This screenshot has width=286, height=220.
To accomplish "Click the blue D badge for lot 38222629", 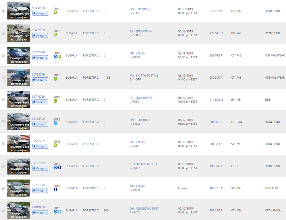I will (55, 57).
